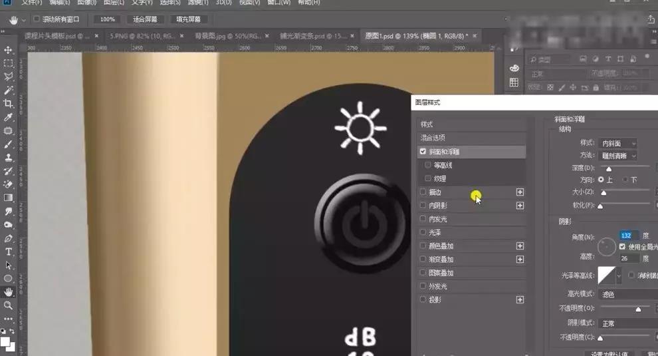
Task: Enable the 外发光 checkbox
Action: [x=423, y=286]
